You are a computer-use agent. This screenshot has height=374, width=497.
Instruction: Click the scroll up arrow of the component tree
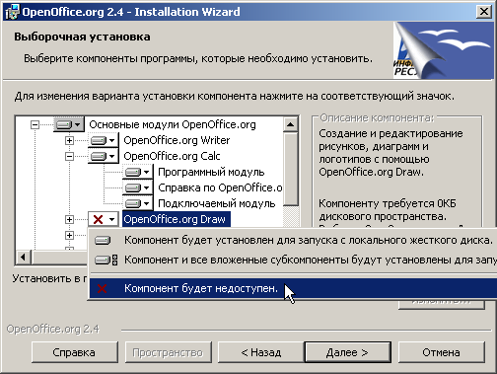click(291, 124)
